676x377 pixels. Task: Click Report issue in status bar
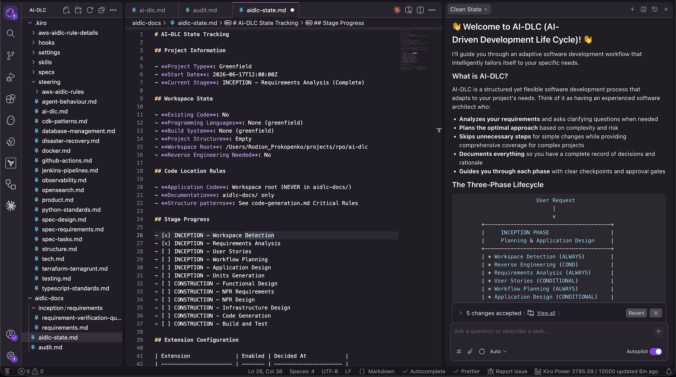tap(508, 371)
